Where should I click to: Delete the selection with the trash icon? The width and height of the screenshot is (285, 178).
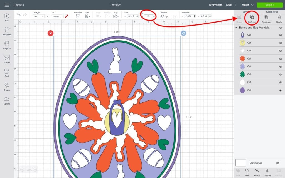tap(279, 19)
